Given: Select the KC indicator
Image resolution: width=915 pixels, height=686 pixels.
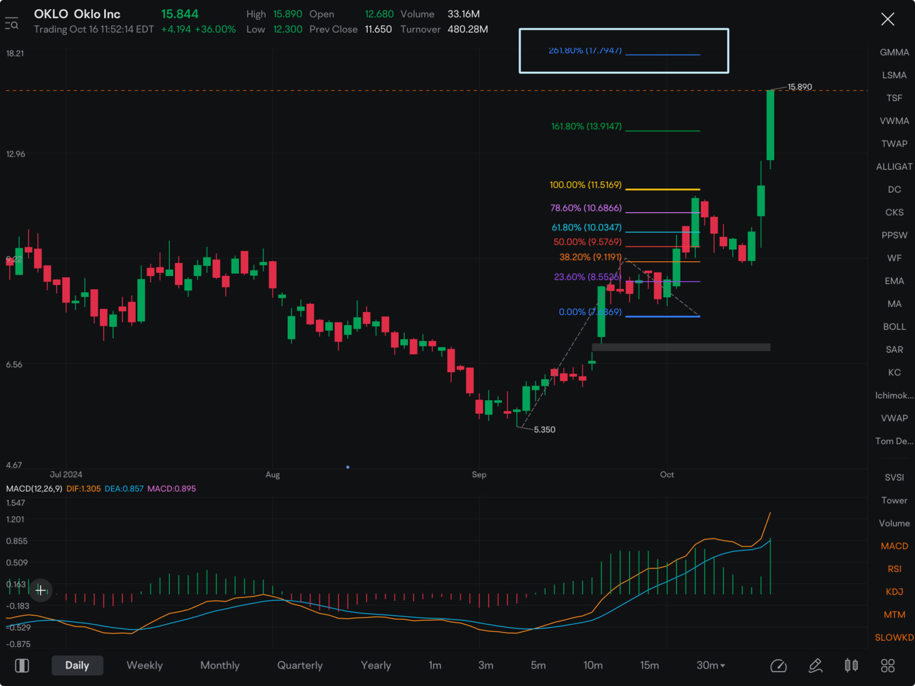Looking at the screenshot, I should (894, 372).
